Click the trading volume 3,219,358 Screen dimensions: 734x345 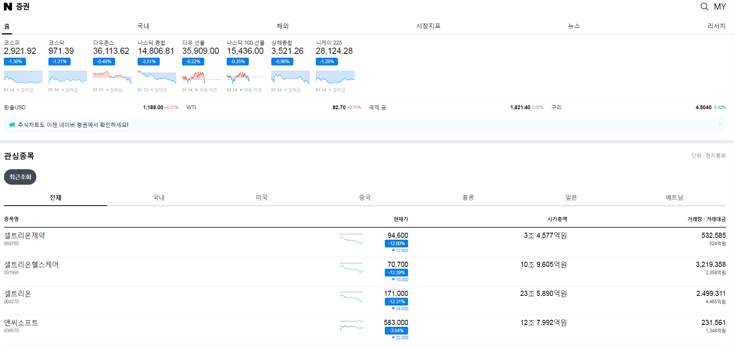coord(711,264)
